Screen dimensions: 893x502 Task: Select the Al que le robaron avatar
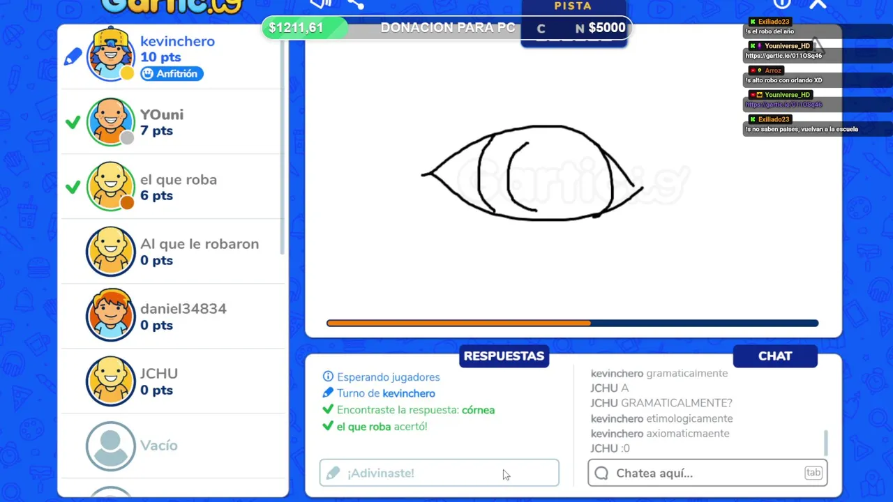110,252
